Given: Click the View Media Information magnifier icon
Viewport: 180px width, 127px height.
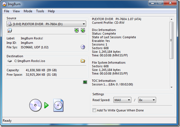Looking at the screenshot, I should coord(9,30).
